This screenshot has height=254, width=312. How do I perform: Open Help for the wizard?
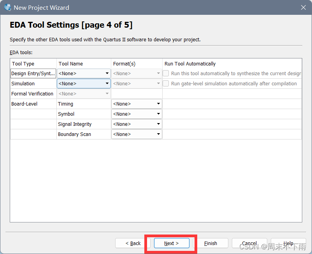coord(288,243)
